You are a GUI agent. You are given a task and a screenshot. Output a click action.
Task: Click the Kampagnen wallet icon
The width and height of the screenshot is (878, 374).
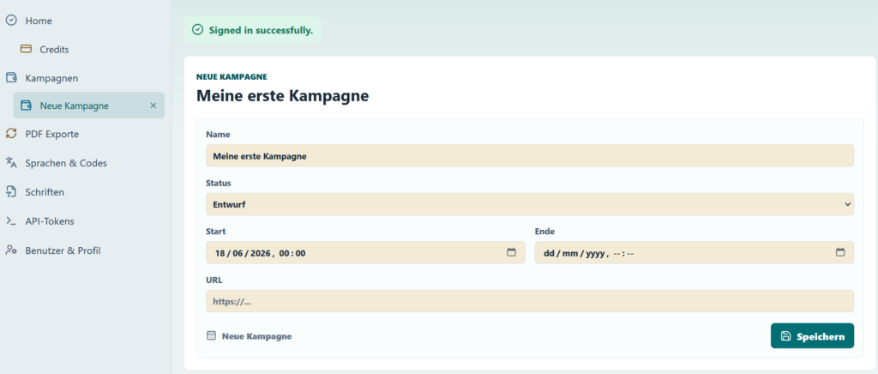coord(11,77)
